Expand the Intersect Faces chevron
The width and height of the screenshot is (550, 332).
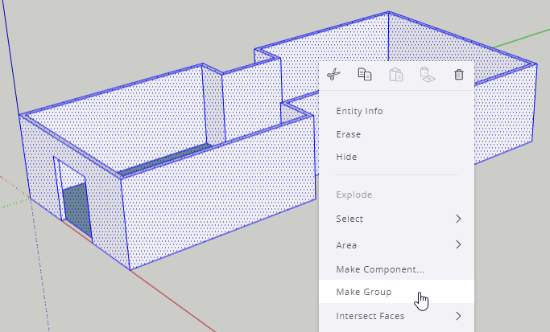click(x=458, y=316)
